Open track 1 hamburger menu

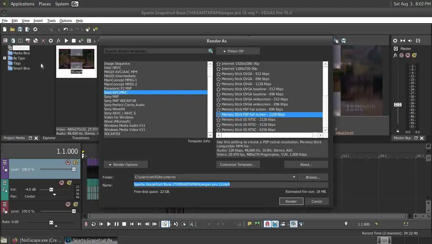click(5, 162)
